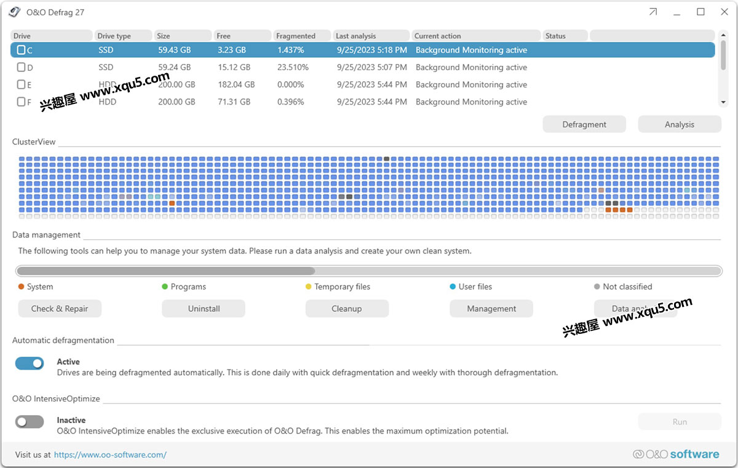Click "SSD" drive type in drive C row

click(x=106, y=50)
